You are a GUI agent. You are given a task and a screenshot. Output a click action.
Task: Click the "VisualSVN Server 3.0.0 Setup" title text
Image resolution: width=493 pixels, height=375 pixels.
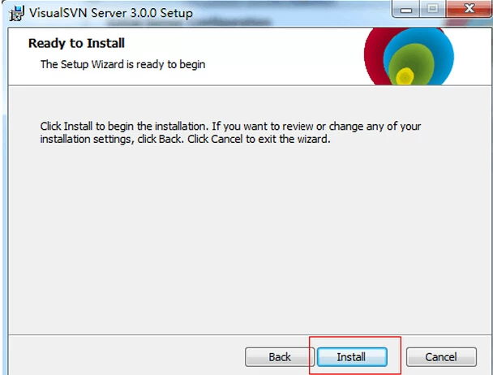(111, 13)
